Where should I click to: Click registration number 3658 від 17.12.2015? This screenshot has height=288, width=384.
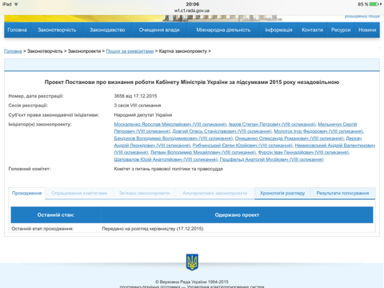click(135, 96)
